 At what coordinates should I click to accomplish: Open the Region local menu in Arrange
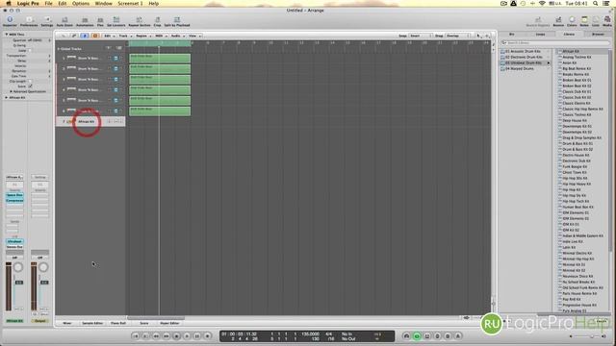(143, 36)
